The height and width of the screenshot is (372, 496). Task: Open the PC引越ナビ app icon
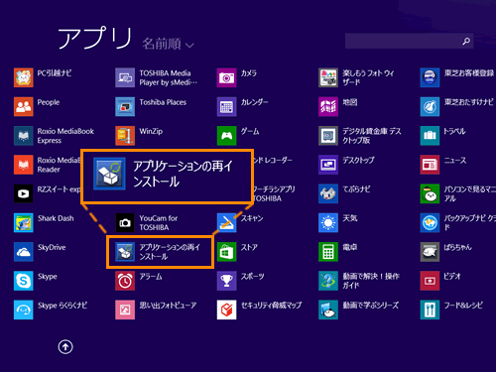coord(24,77)
